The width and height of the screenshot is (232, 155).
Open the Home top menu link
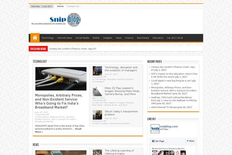[x=60, y=6]
